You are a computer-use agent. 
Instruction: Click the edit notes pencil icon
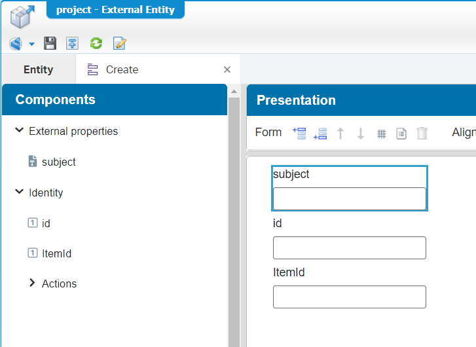119,44
